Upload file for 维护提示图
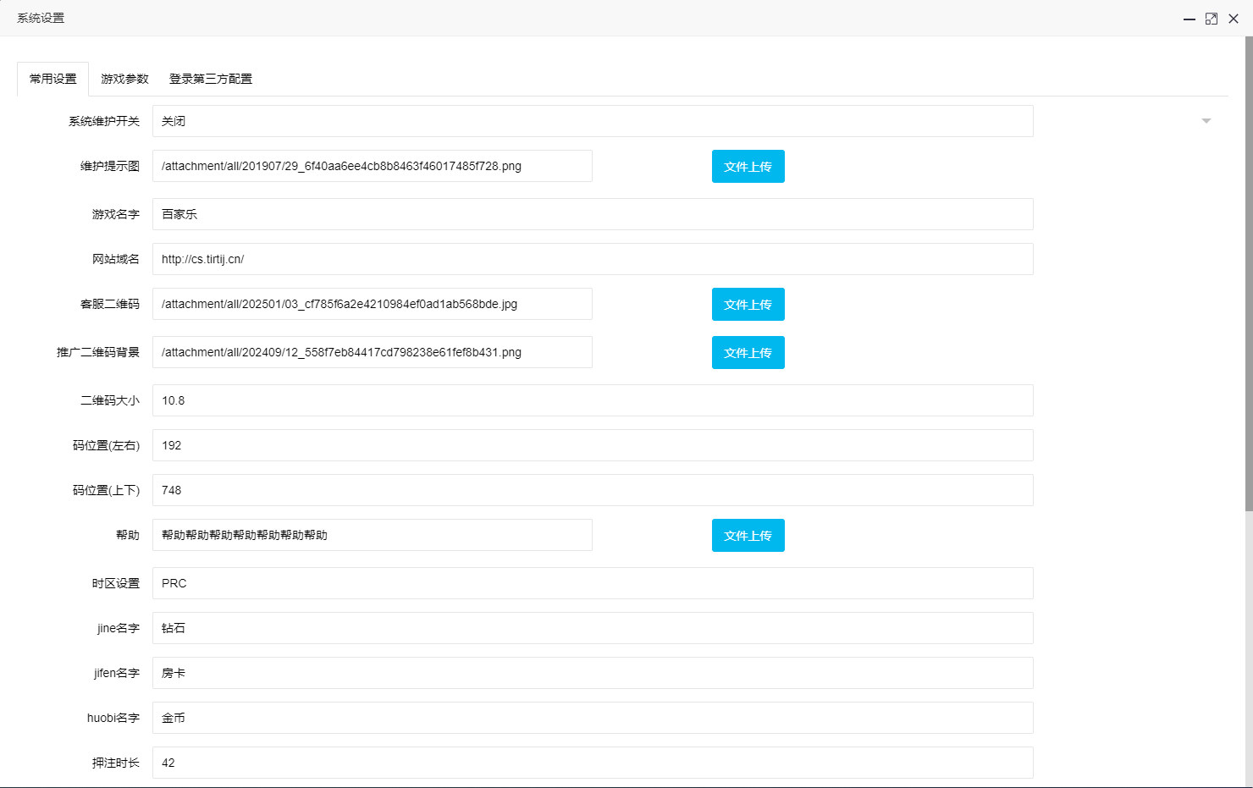1253x788 pixels. tap(748, 167)
